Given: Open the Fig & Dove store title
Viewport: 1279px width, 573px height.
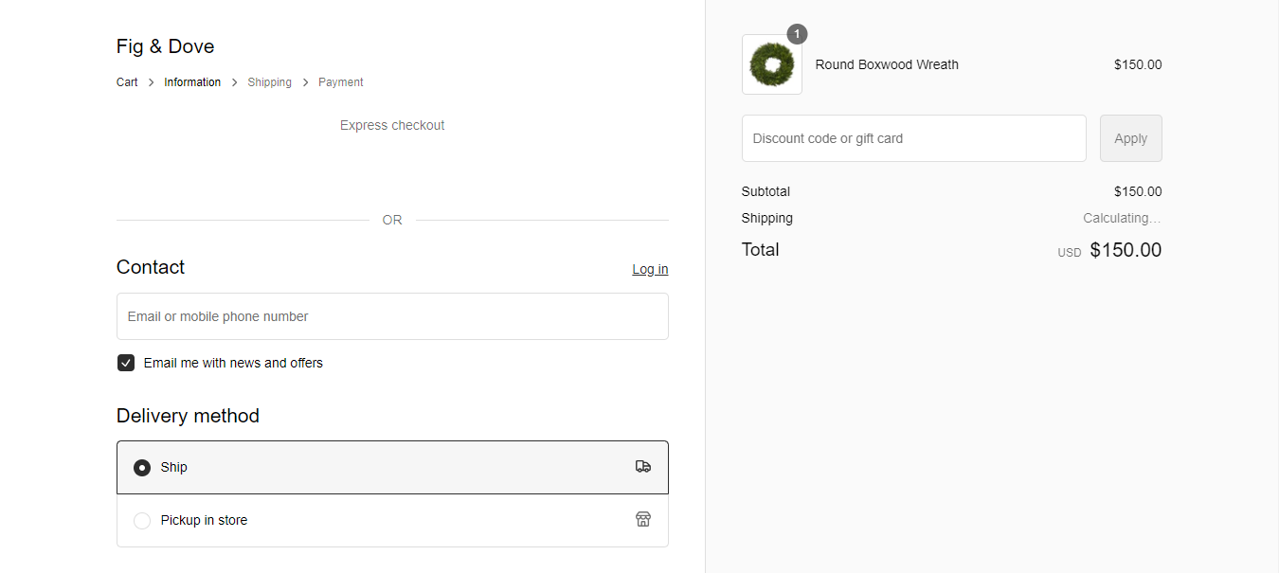Looking at the screenshot, I should tap(165, 46).
